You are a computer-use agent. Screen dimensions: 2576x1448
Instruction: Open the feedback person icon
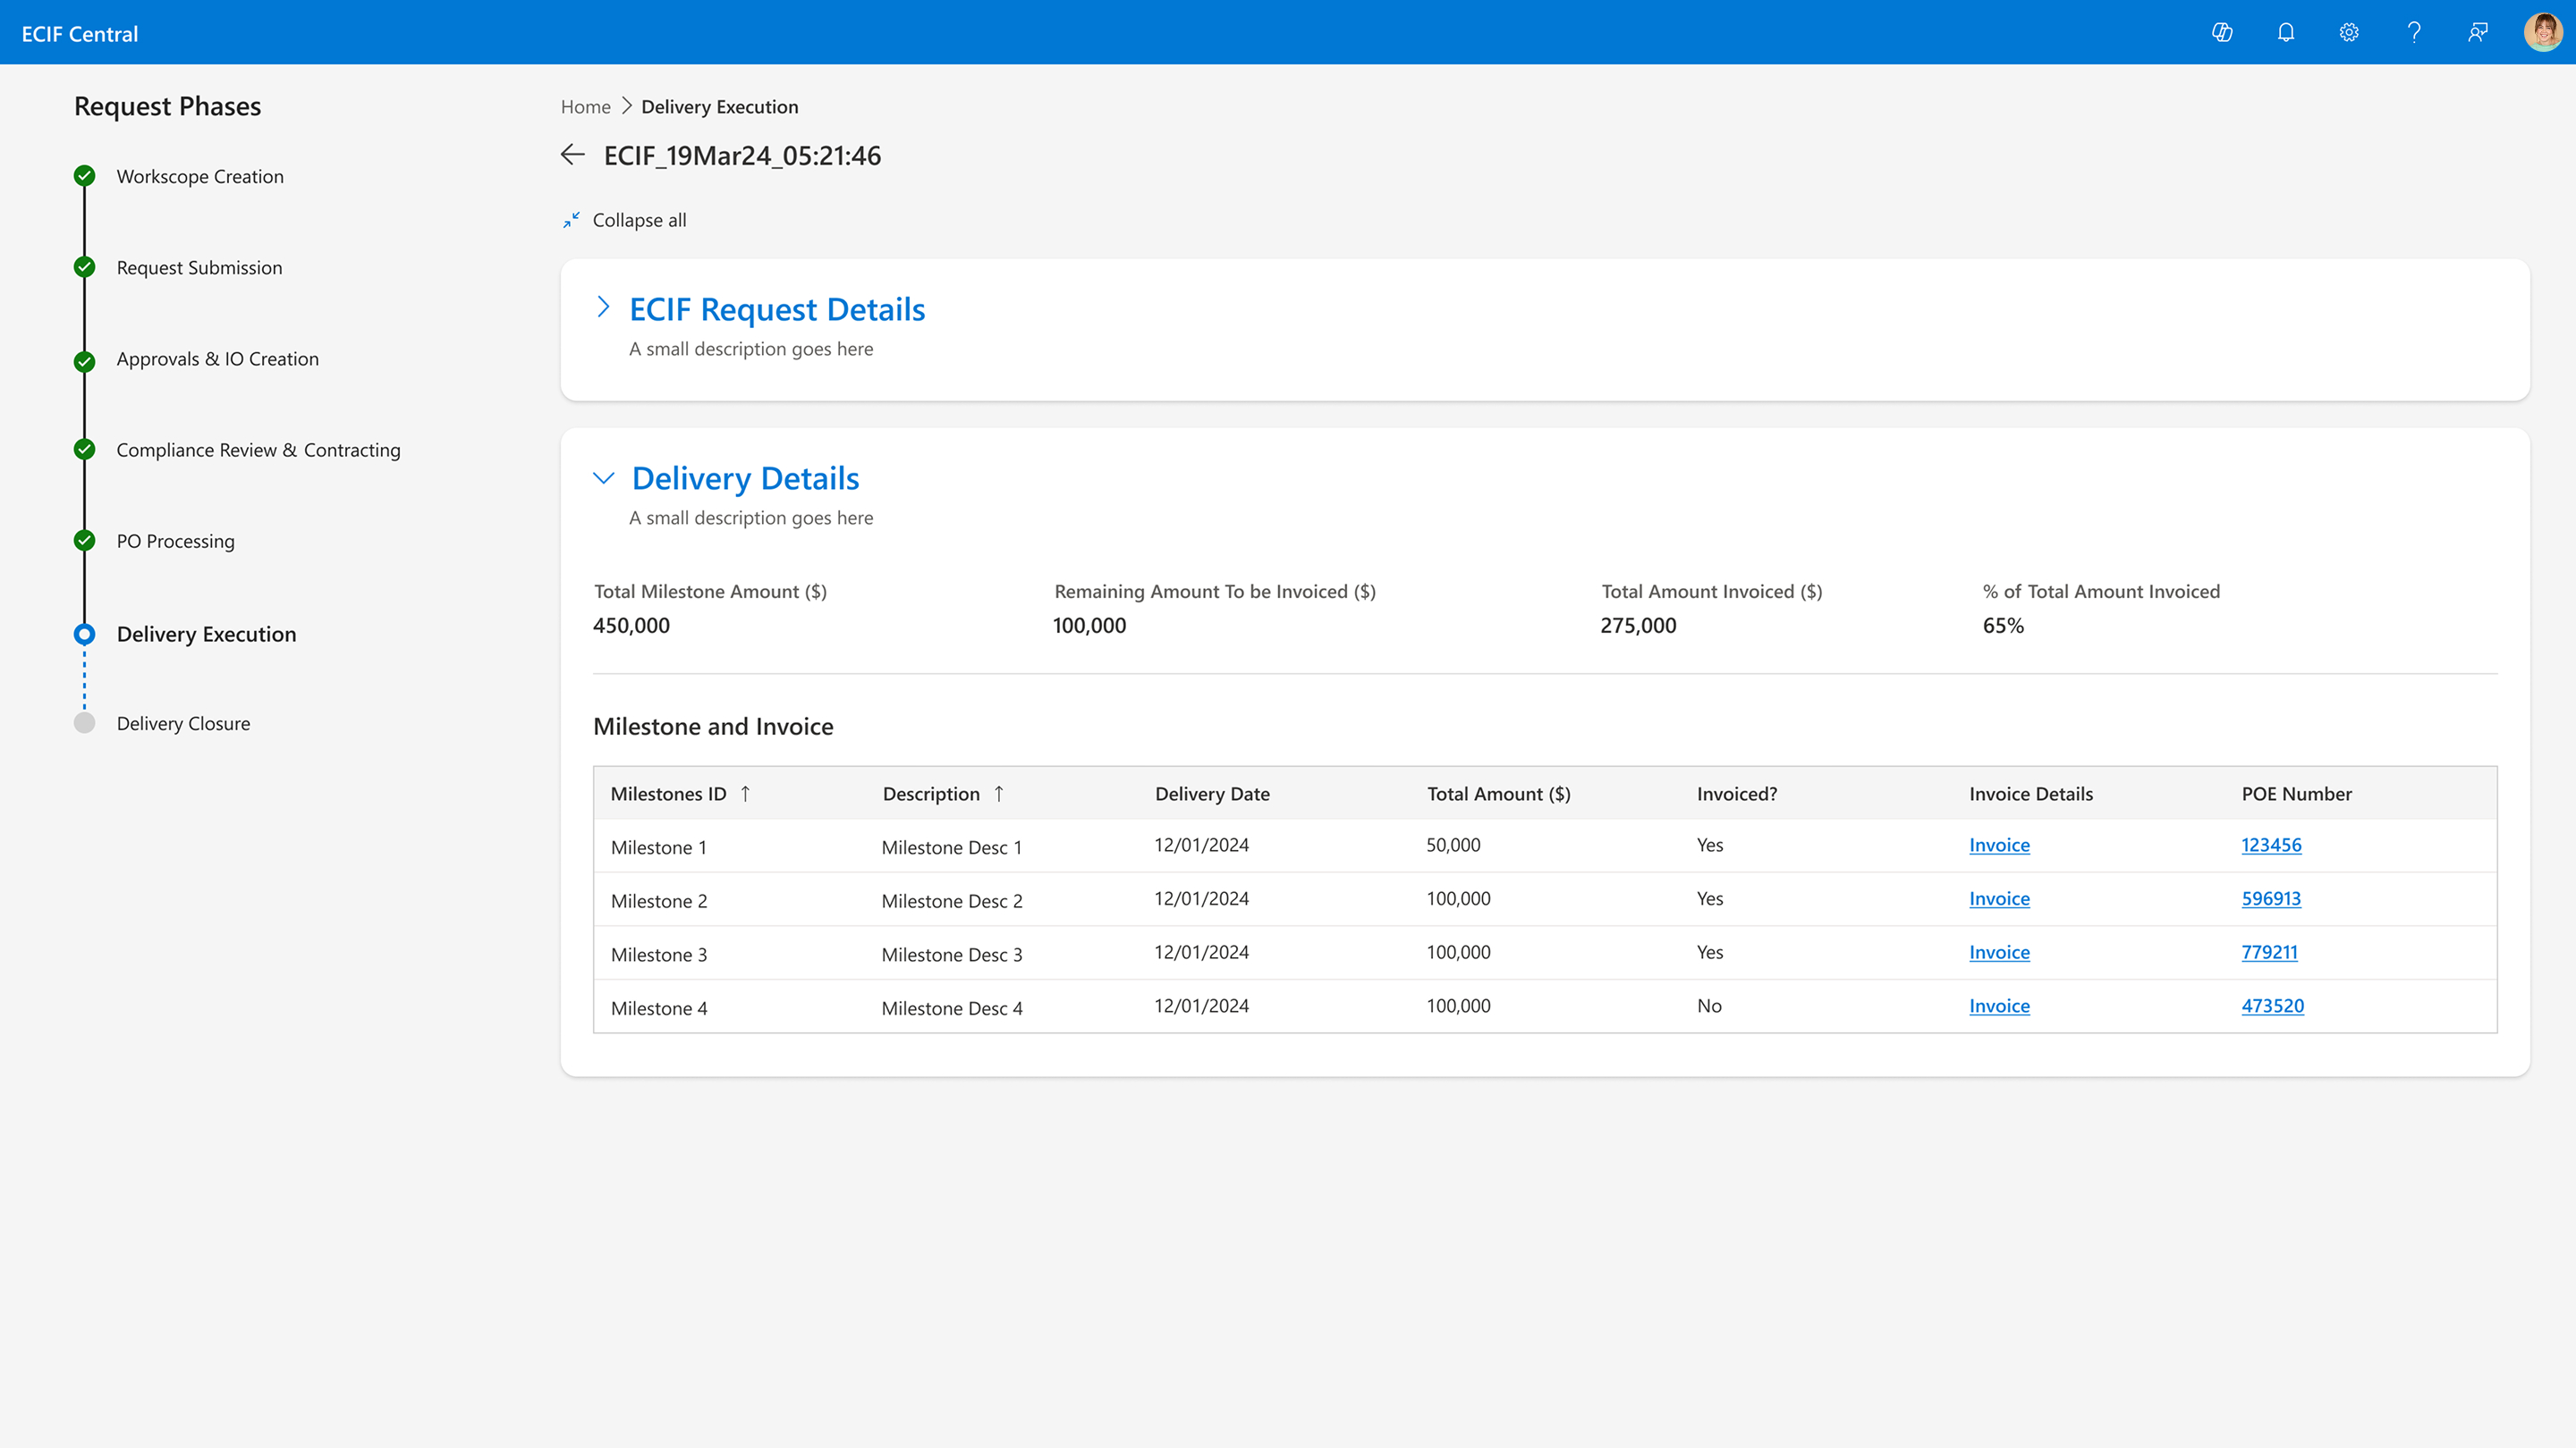(x=2478, y=33)
